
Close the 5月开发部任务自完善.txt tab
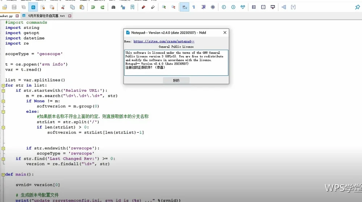[x=70, y=16]
